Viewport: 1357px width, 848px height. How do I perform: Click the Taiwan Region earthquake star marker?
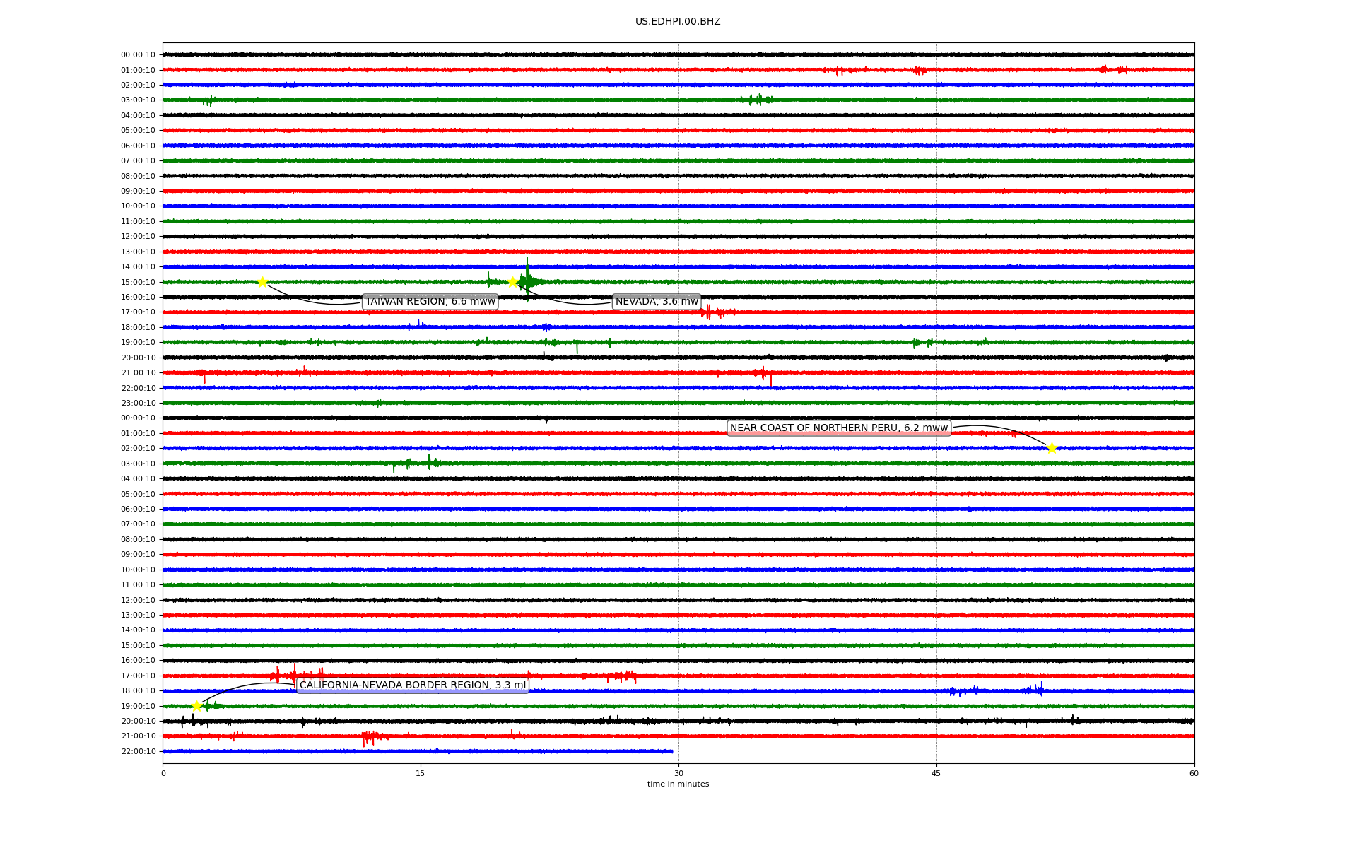(x=262, y=282)
